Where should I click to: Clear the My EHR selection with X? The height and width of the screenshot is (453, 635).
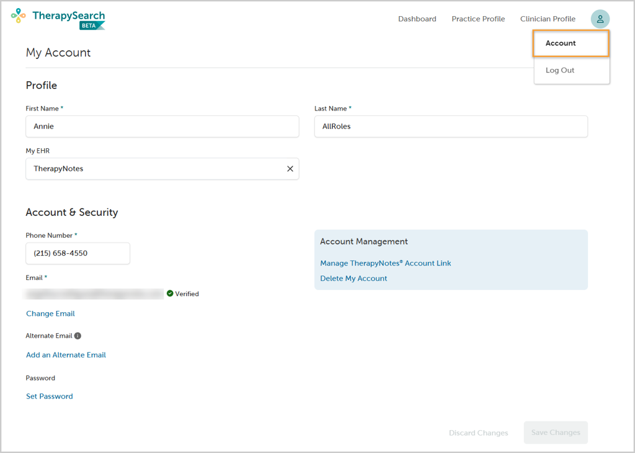click(x=290, y=169)
